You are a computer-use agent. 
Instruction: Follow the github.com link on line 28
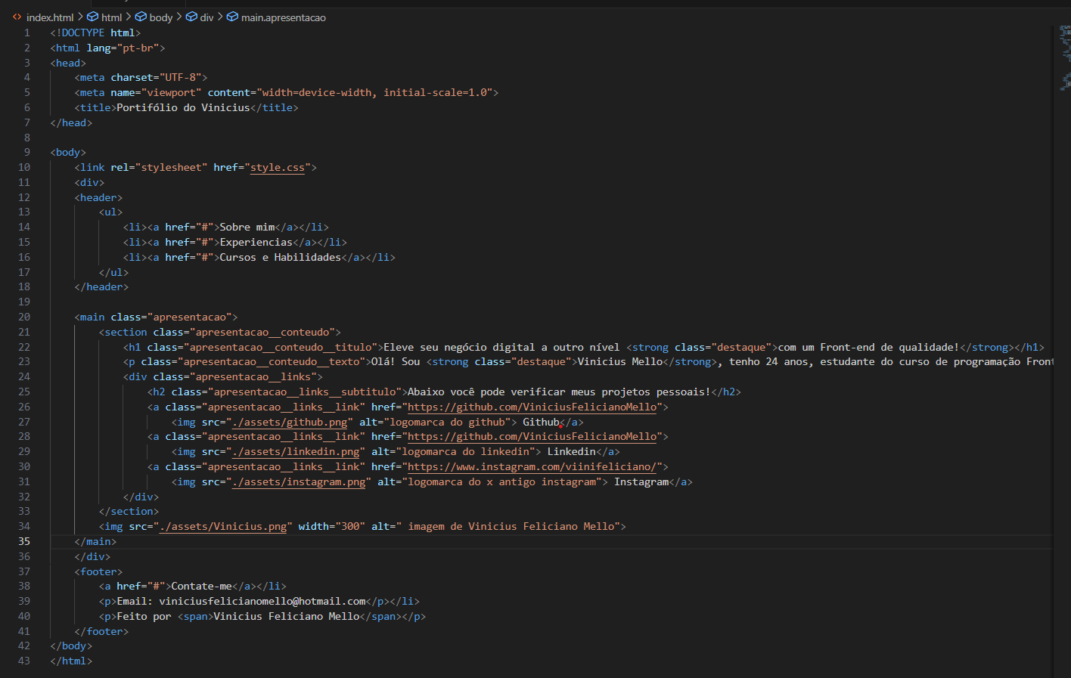pyautogui.click(x=532, y=437)
